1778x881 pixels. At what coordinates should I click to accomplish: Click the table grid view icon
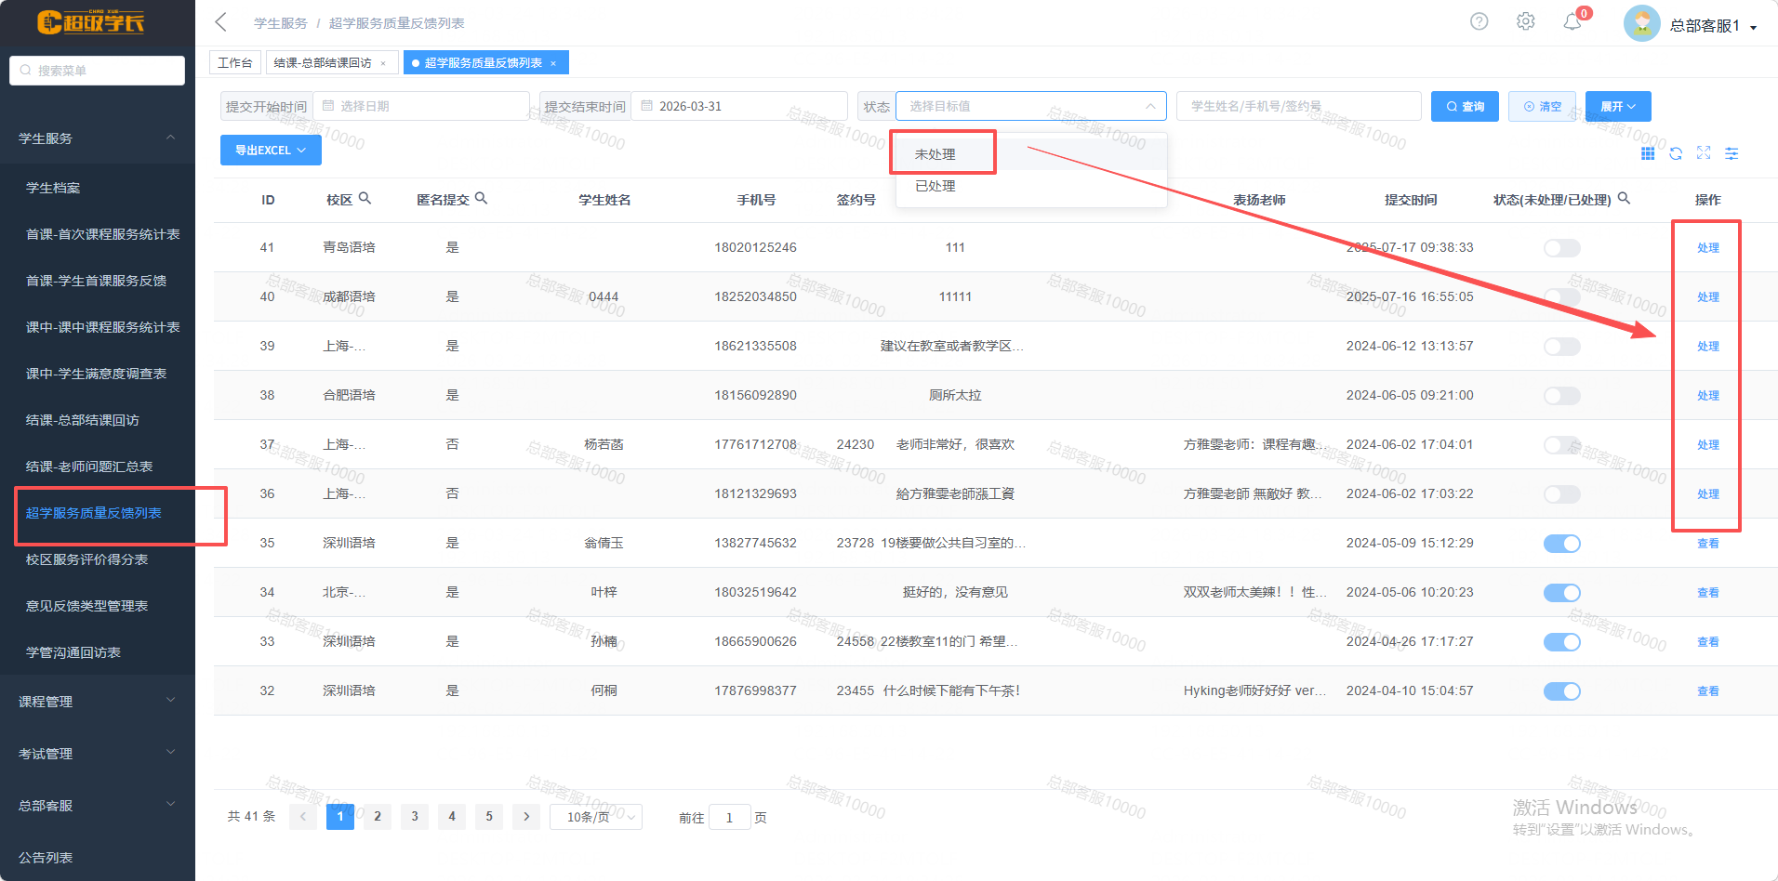pos(1647,153)
